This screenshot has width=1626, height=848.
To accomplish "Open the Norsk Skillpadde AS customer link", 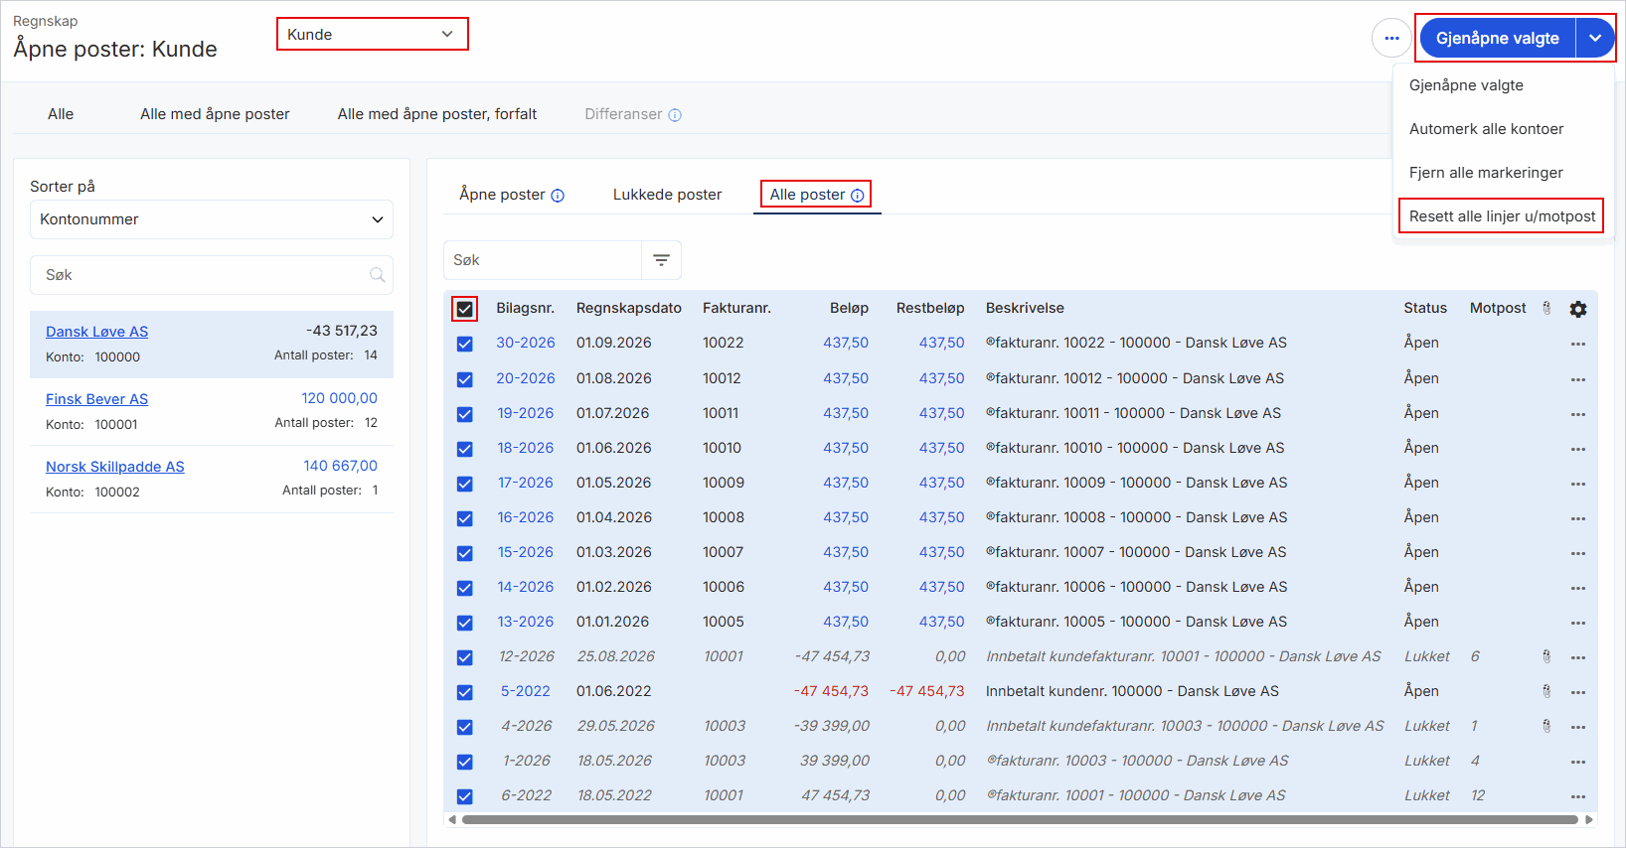I will click(115, 467).
